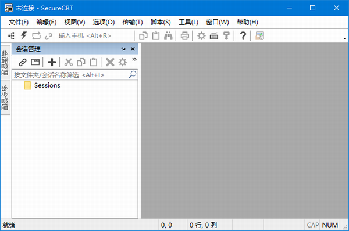Image resolution: width=349 pixels, height=231 pixels.
Task: Click the Delete X icon in session panel
Action: click(x=110, y=62)
